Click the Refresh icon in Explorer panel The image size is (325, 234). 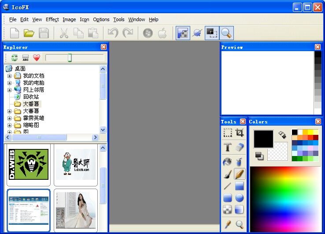point(15,58)
